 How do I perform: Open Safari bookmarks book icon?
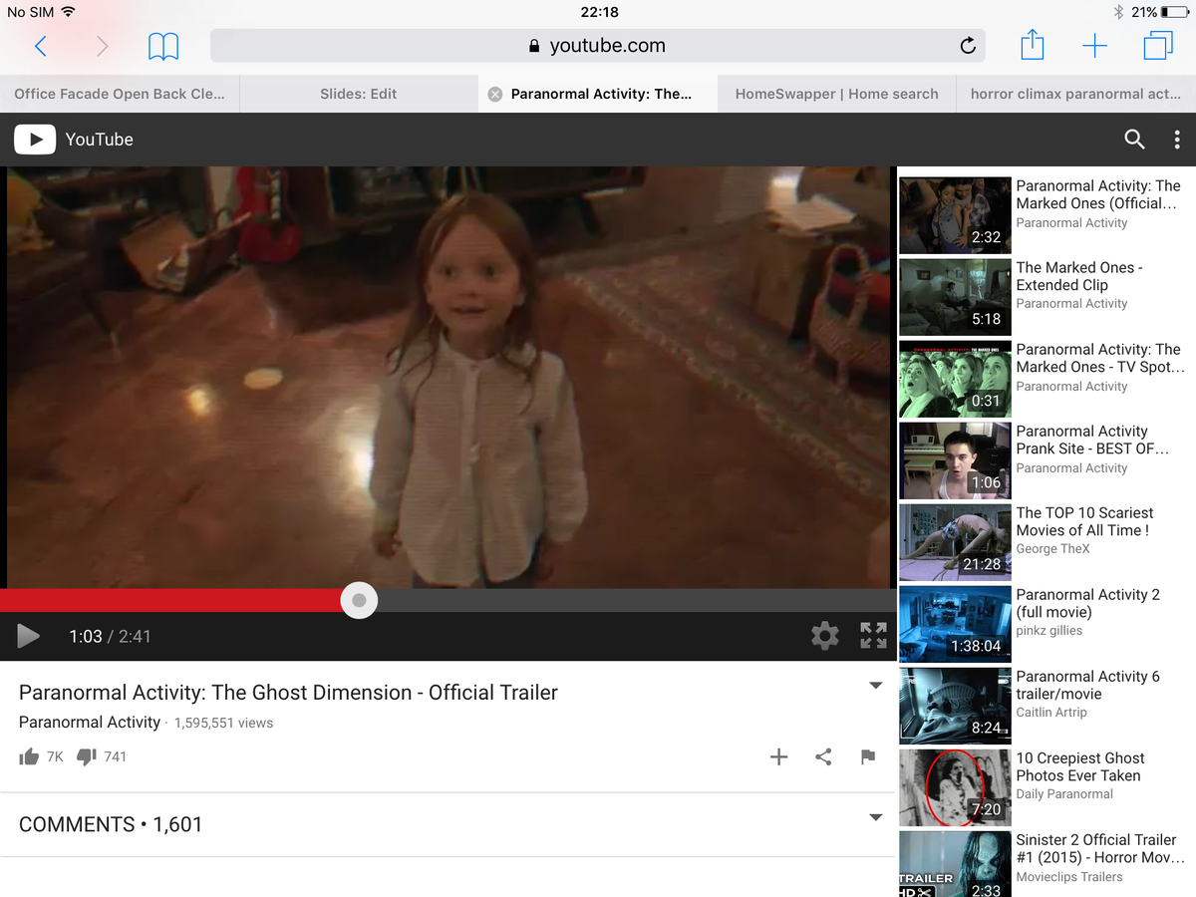tap(163, 46)
